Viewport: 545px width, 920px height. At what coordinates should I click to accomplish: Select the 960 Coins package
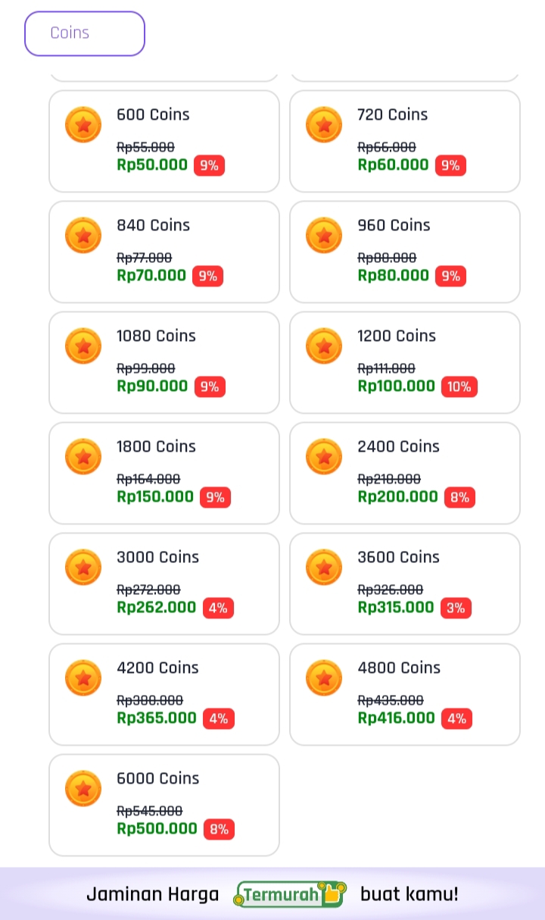[405, 252]
